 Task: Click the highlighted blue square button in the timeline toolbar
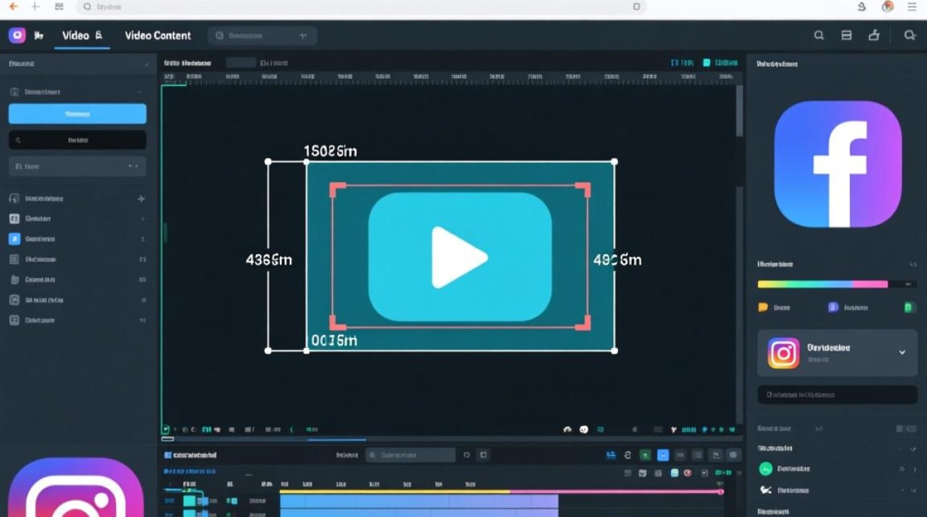coord(663,455)
